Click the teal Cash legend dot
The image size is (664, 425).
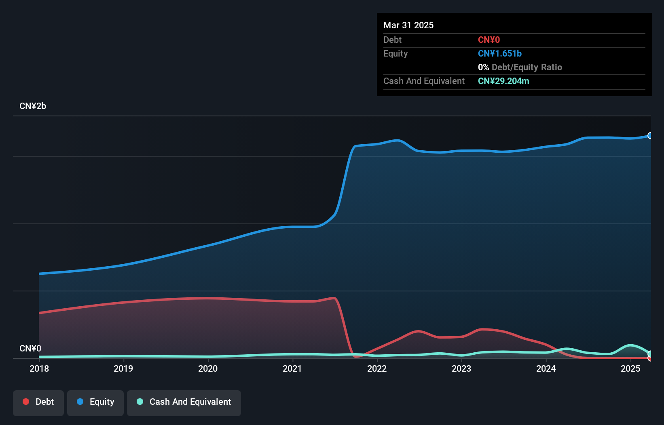(x=140, y=402)
